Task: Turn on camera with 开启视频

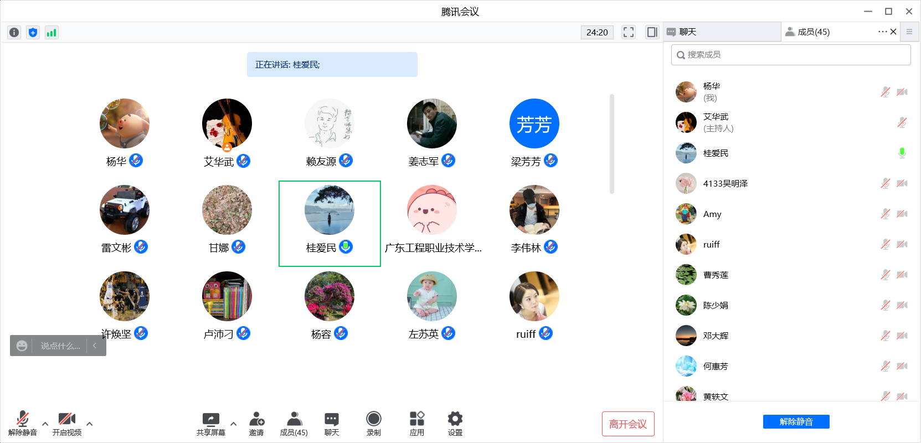Action: pos(67,424)
